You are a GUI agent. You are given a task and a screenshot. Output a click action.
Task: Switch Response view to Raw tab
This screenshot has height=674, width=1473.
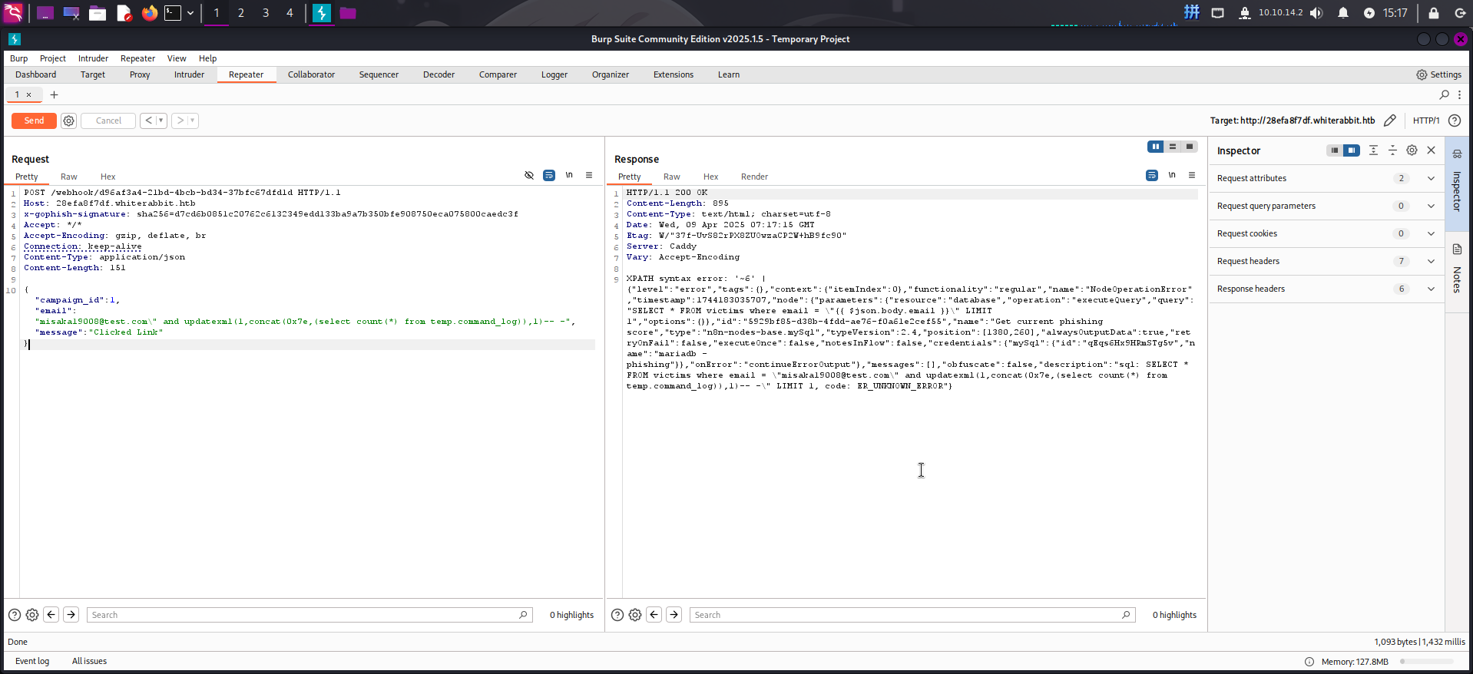pos(672,177)
